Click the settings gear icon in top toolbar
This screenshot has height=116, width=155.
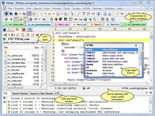click(x=34, y=14)
